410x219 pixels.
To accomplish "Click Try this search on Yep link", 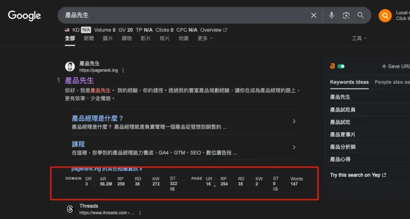I will [x=358, y=175].
